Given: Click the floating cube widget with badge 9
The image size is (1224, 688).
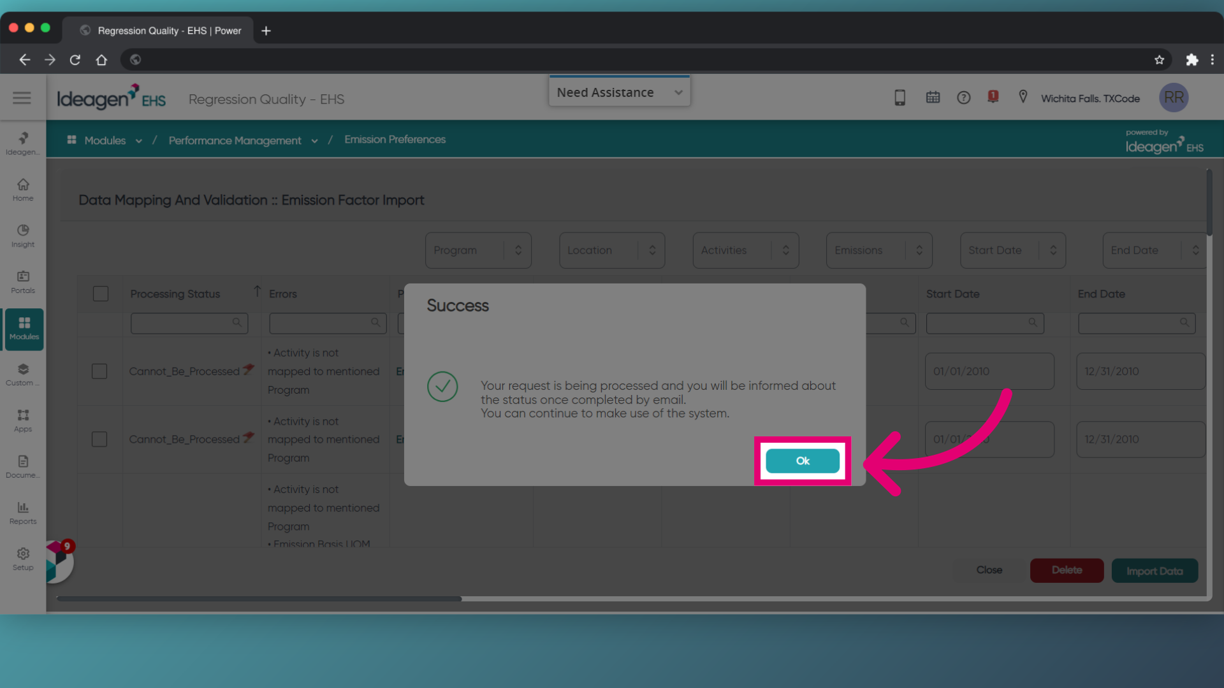Looking at the screenshot, I should click(x=59, y=561).
